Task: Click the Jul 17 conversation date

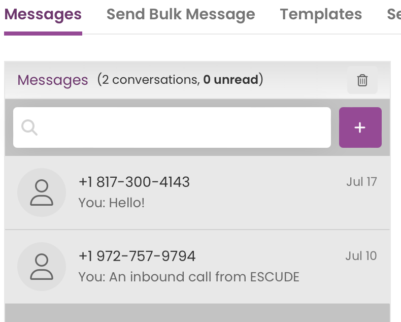Action: [361, 182]
